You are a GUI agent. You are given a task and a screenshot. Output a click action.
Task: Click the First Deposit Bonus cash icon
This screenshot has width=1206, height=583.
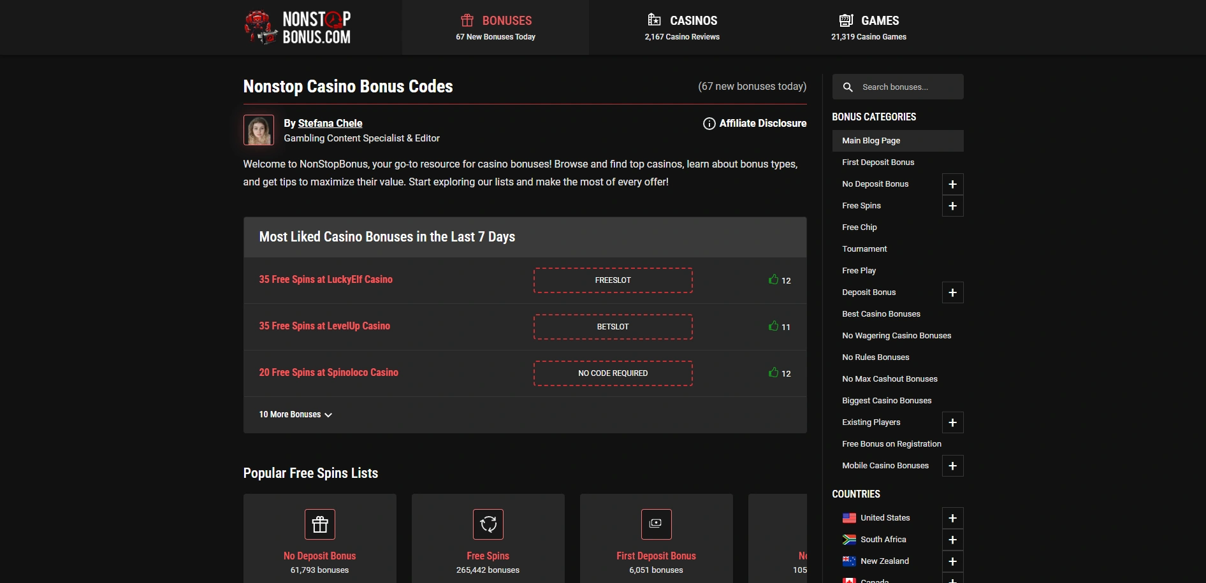tap(657, 524)
